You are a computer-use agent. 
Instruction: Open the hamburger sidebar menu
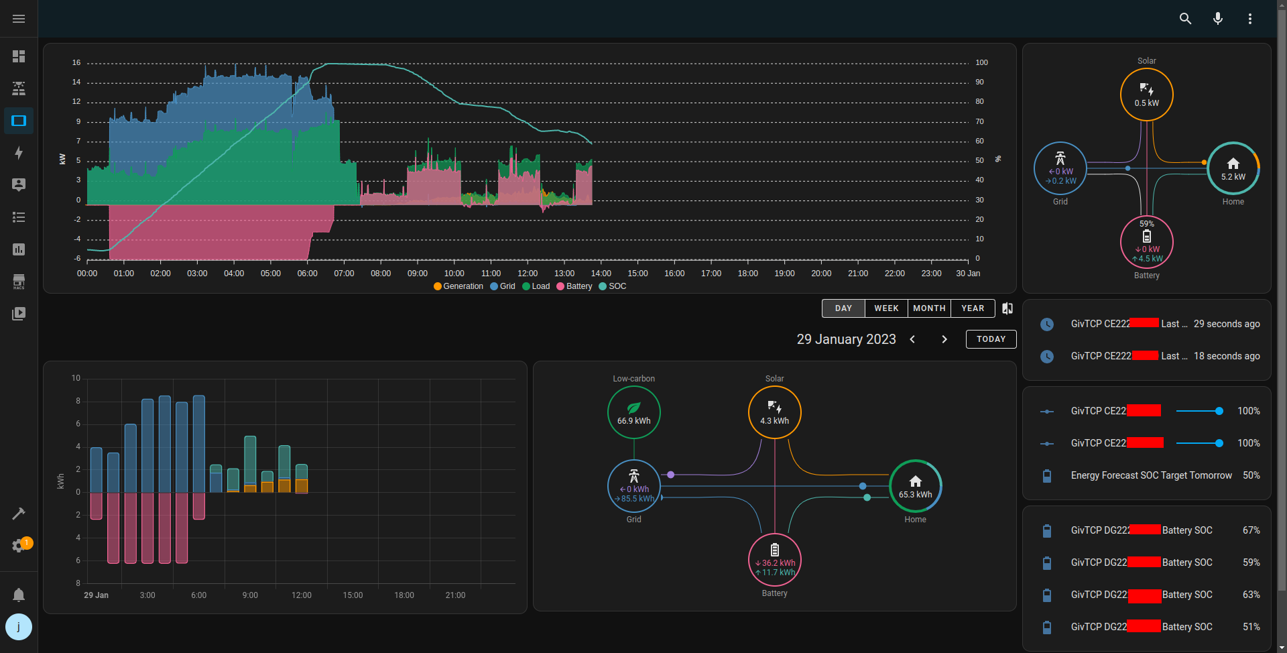coord(19,19)
